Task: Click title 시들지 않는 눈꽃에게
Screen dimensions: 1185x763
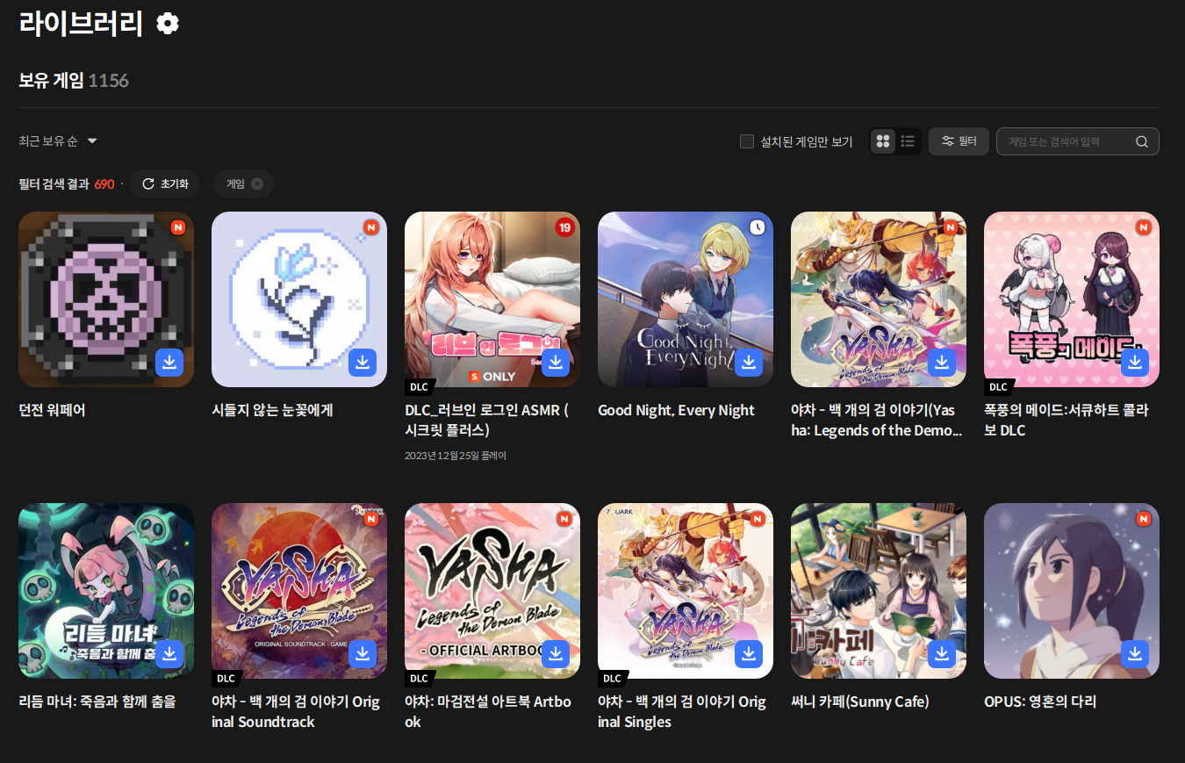Action: click(272, 410)
